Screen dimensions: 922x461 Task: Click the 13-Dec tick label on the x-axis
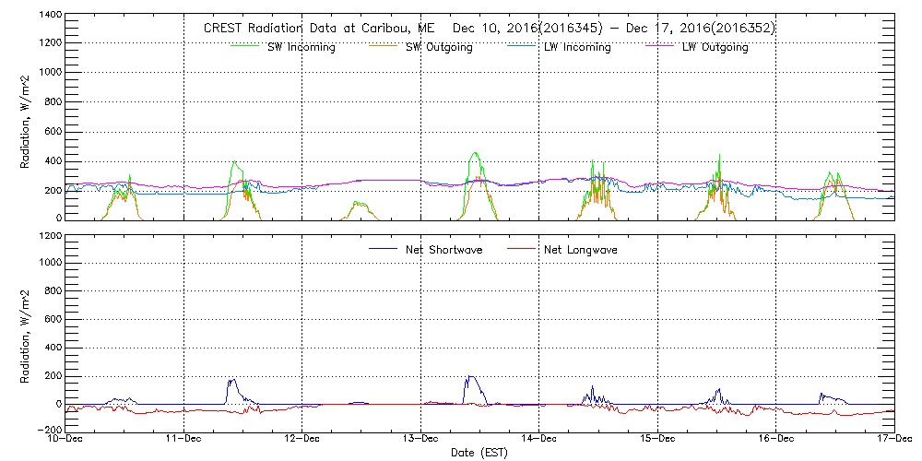click(x=420, y=439)
